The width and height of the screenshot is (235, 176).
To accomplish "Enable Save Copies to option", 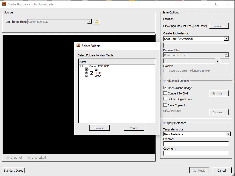I will click(x=165, y=105).
